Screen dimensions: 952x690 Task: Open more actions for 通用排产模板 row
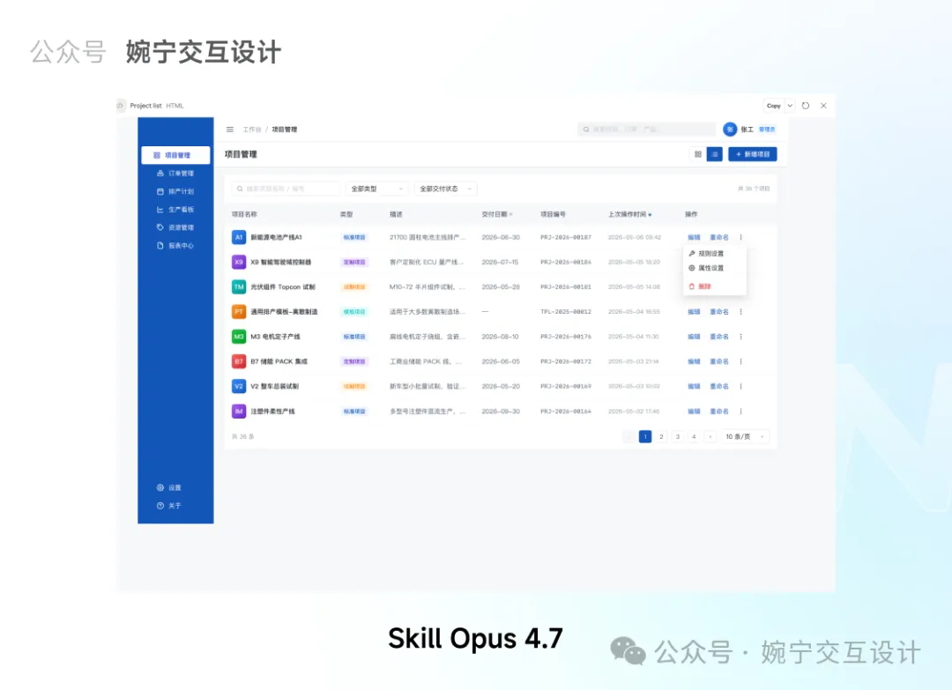coord(740,312)
